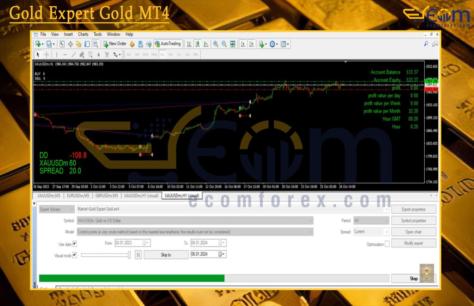Pause the visual backtest
The image size is (474, 306).
[138, 255]
